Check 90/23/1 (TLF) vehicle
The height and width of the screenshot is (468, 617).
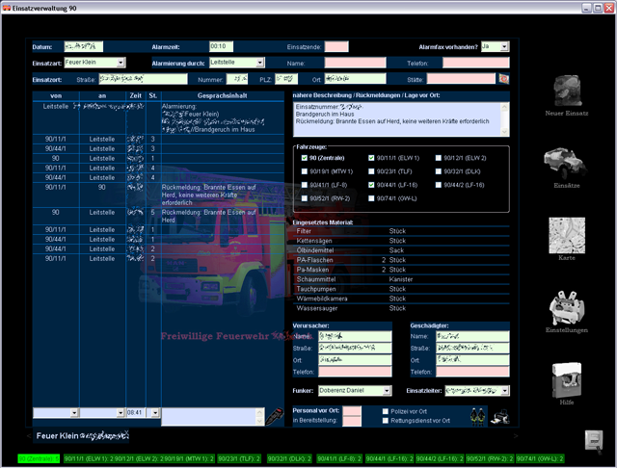371,171
